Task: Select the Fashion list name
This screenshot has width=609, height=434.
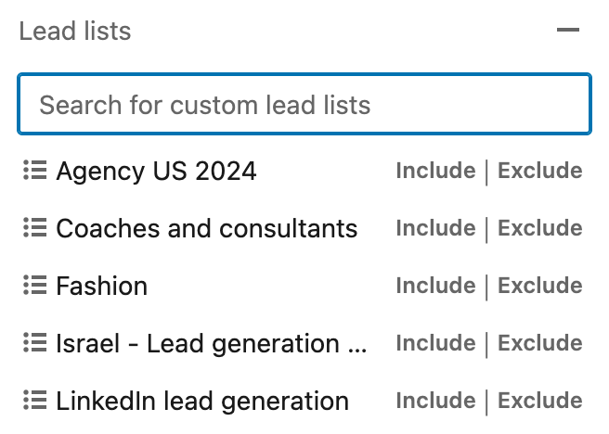Action: click(x=102, y=286)
